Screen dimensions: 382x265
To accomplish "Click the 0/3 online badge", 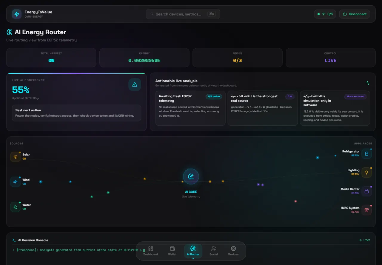I will pyautogui.click(x=214, y=97).
